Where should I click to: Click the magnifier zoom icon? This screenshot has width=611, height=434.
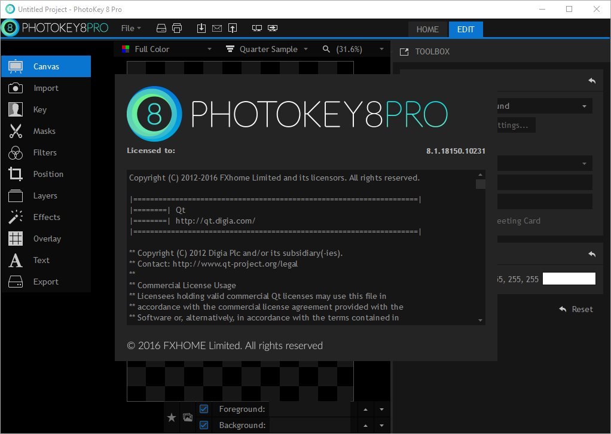coord(326,49)
